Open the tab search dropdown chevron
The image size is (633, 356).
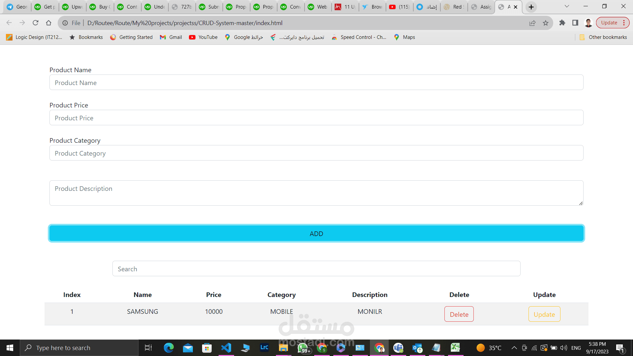(567, 6)
